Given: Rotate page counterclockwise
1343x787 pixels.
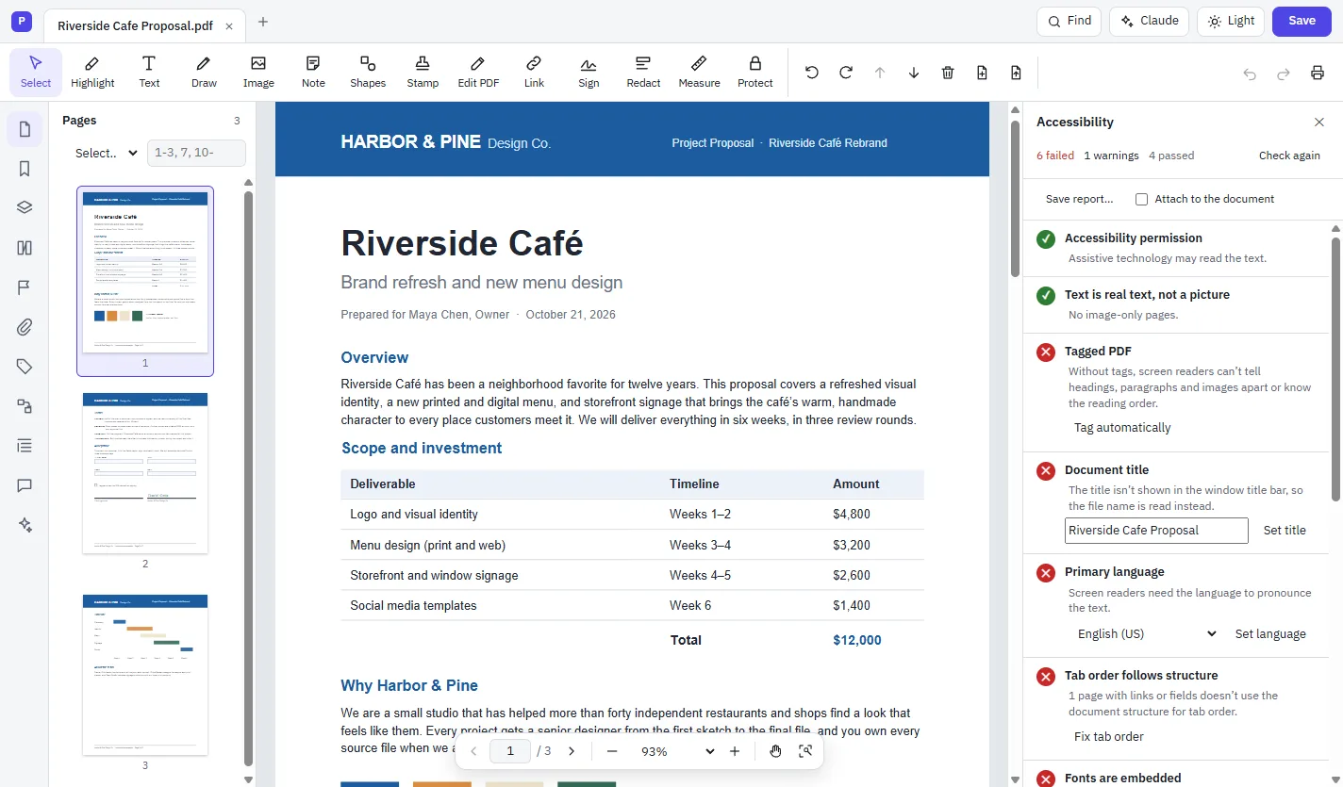Looking at the screenshot, I should pyautogui.click(x=812, y=73).
